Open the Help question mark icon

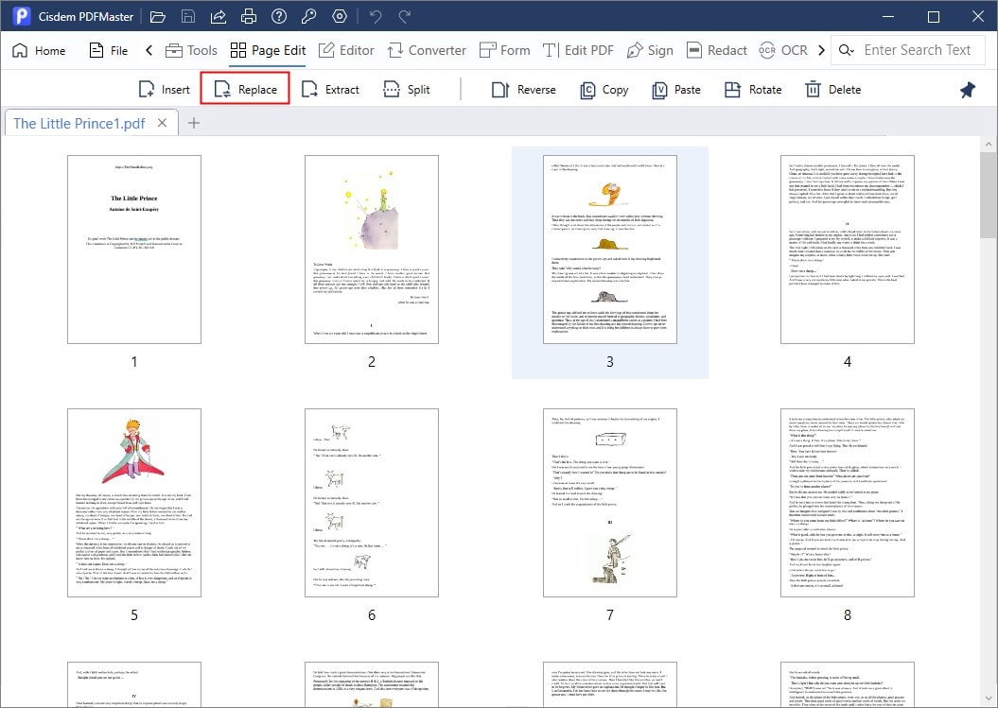[x=279, y=16]
